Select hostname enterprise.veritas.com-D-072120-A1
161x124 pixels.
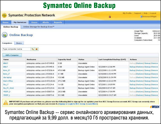point(41,81)
